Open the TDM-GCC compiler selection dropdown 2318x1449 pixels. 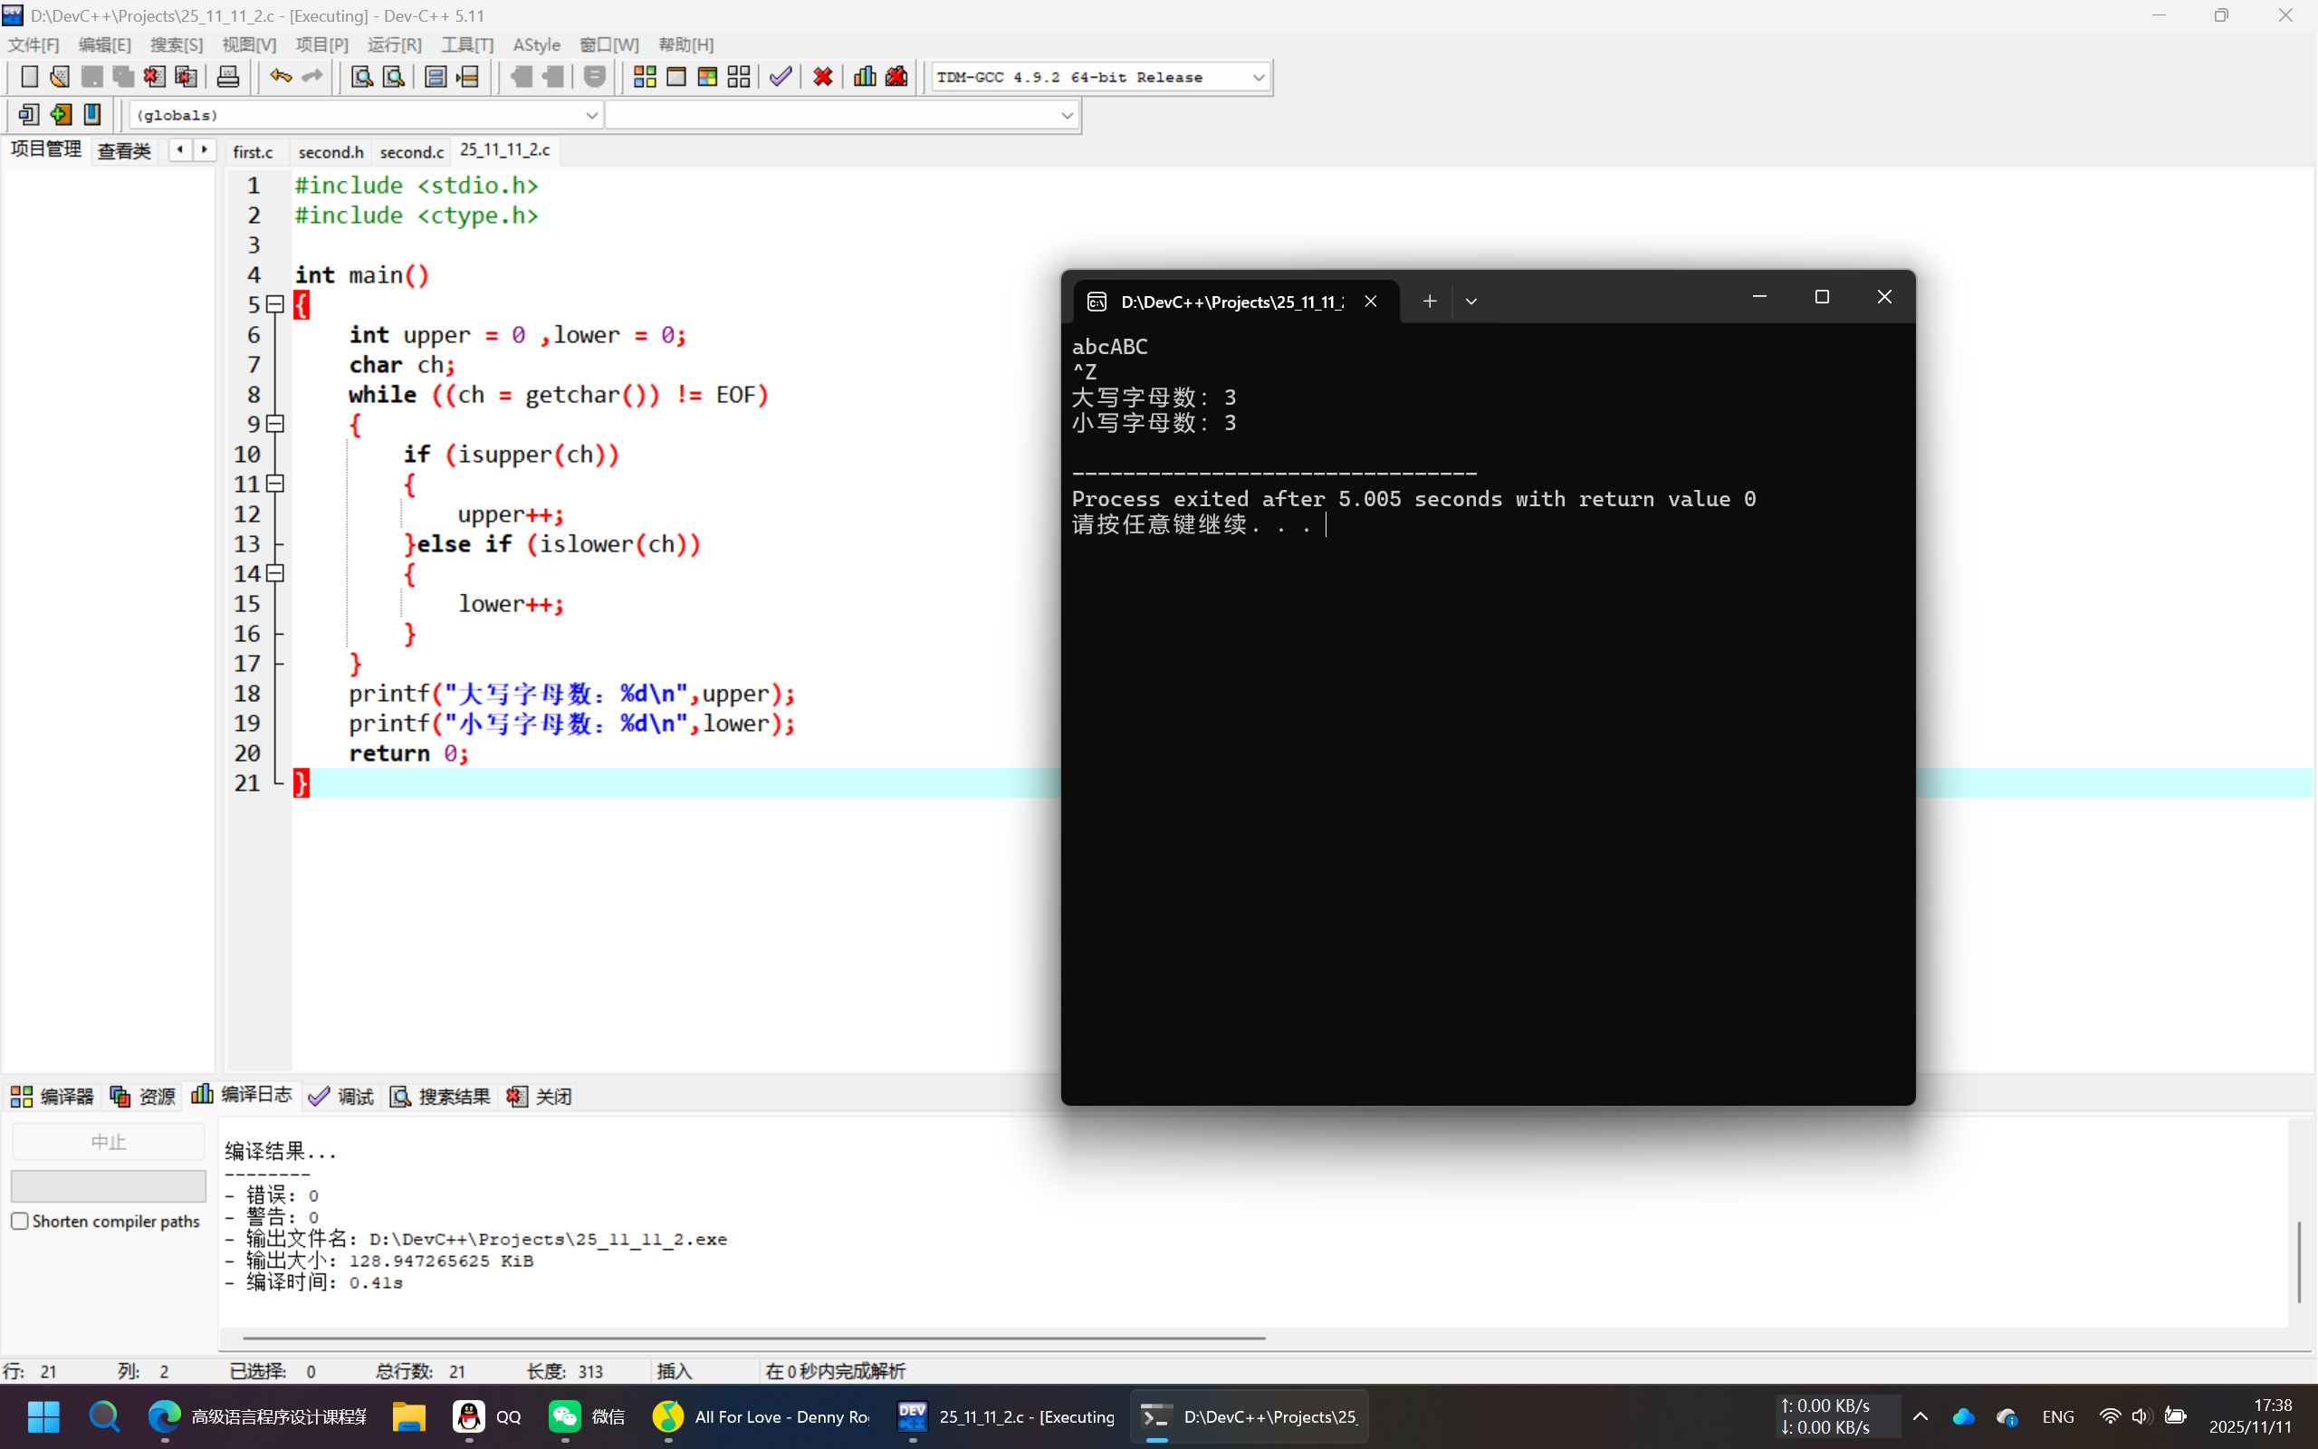pyautogui.click(x=1259, y=78)
